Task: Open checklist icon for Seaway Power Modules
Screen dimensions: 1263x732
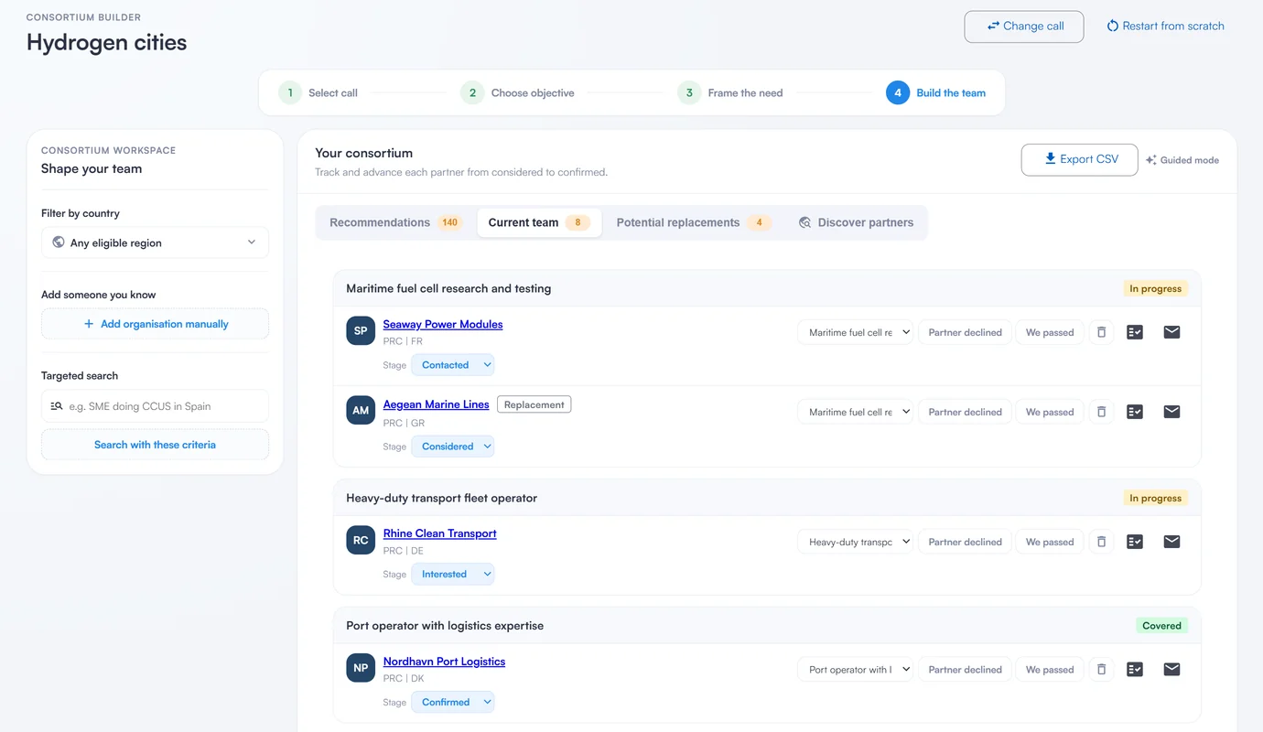Action: [1135, 332]
